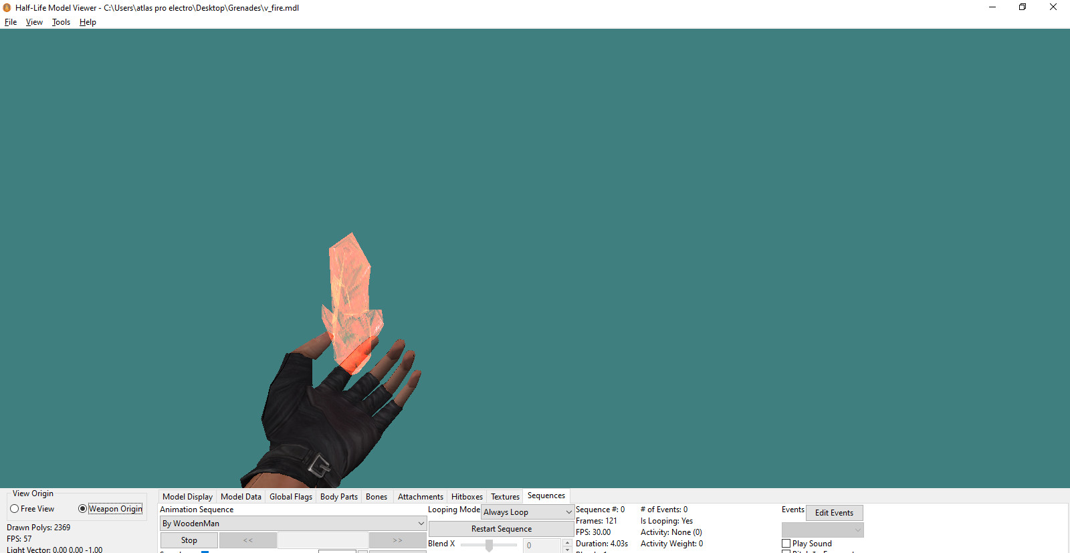1070x553 pixels.
Task: Stop the animation playback
Action: coord(189,540)
